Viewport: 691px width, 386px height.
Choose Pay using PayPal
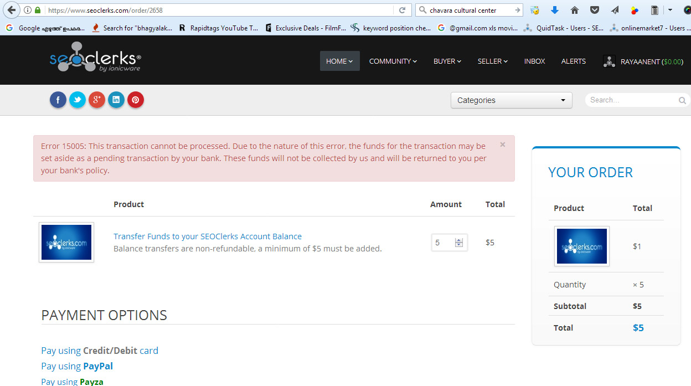point(77,366)
